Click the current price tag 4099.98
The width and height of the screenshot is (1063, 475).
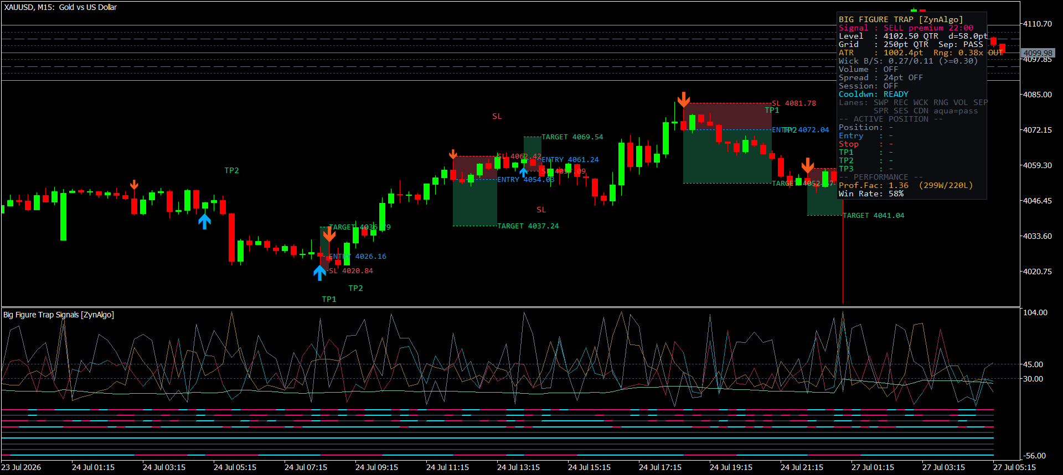click(x=1038, y=53)
